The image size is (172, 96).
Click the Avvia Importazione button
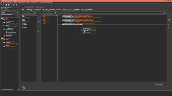(x=159, y=85)
